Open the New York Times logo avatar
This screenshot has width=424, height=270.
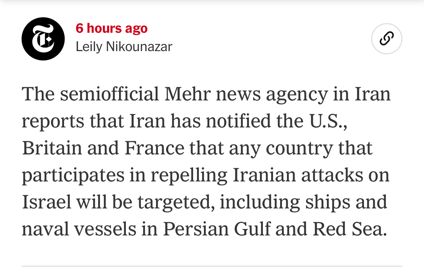(x=43, y=39)
